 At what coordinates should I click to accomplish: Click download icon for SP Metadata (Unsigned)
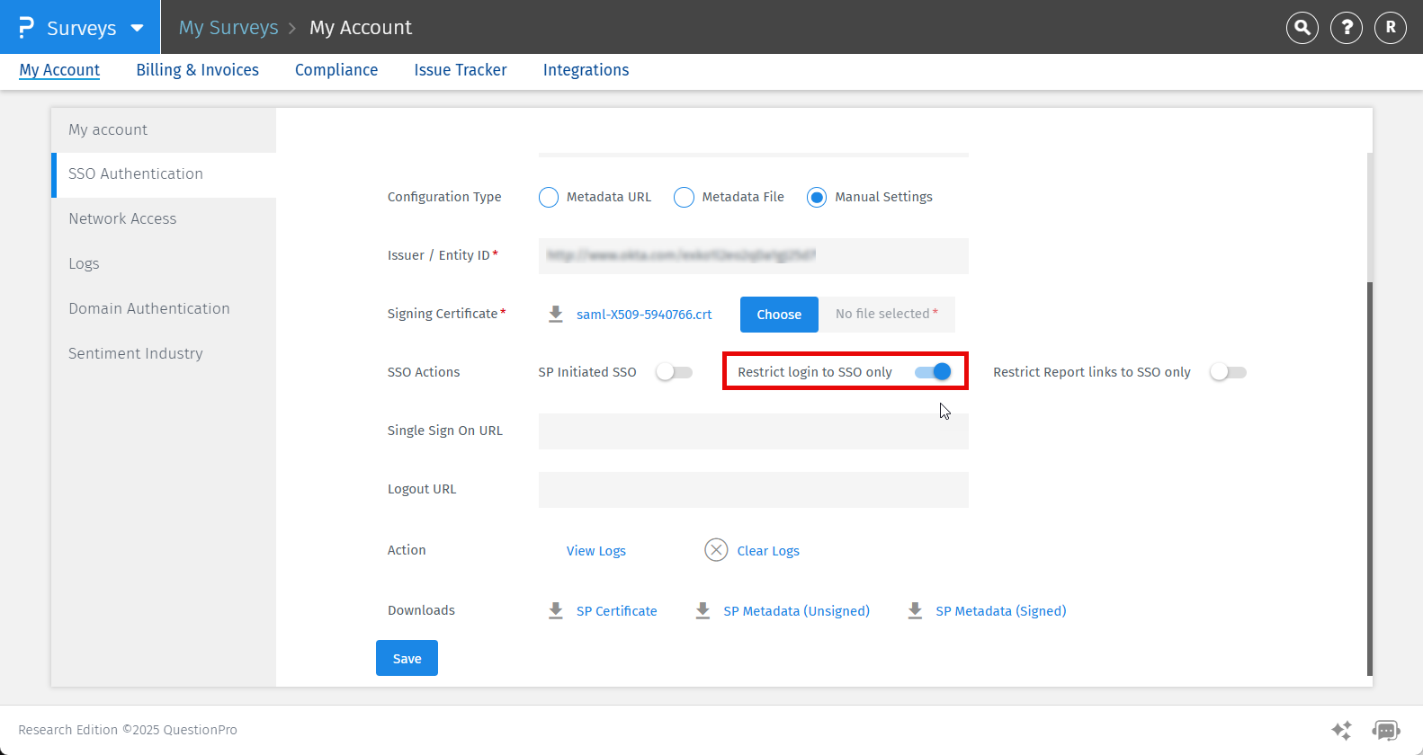[x=703, y=611]
